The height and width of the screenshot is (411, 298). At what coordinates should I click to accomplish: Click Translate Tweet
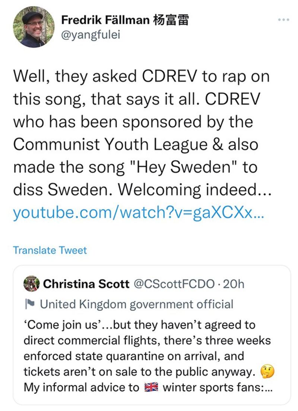tap(50, 250)
